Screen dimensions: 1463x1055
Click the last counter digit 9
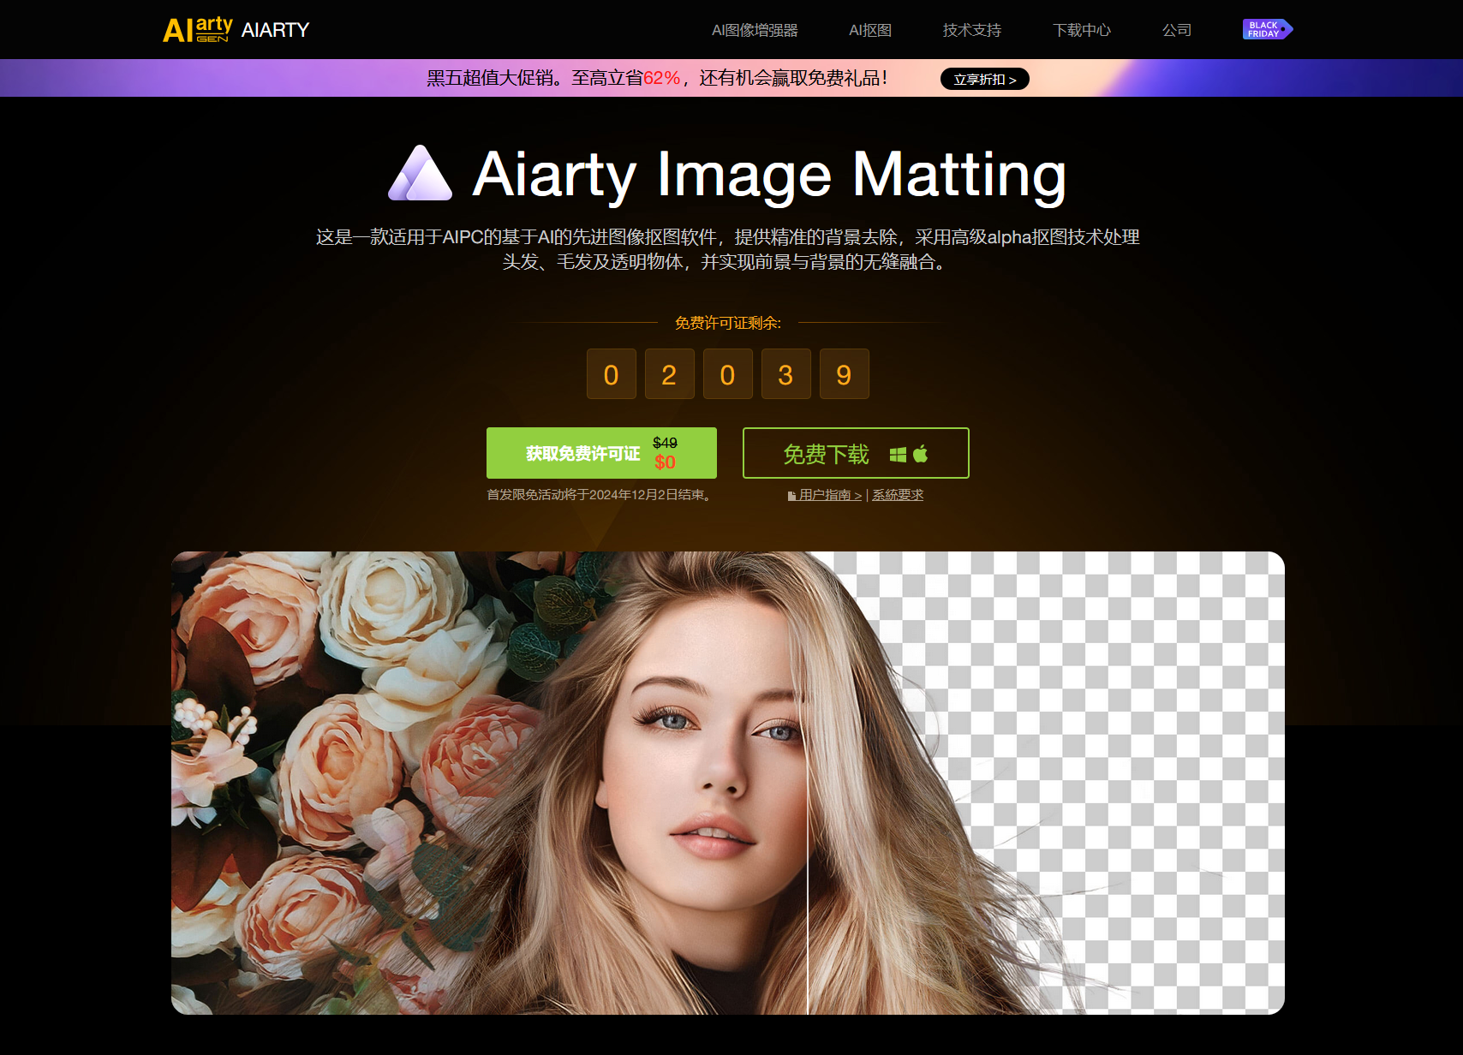click(844, 374)
